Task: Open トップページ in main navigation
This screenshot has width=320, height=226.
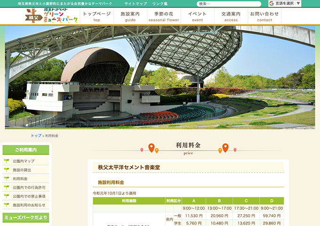Action: coord(96,16)
